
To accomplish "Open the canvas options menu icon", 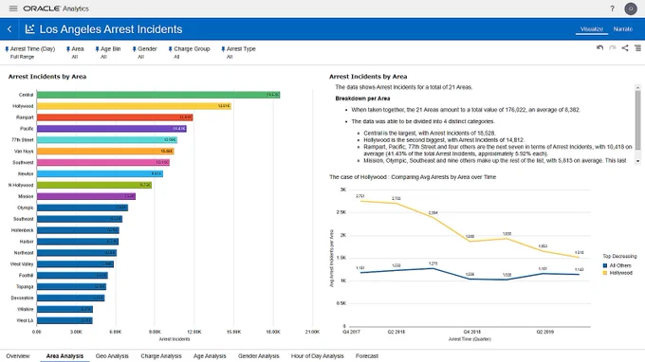I will (637, 48).
